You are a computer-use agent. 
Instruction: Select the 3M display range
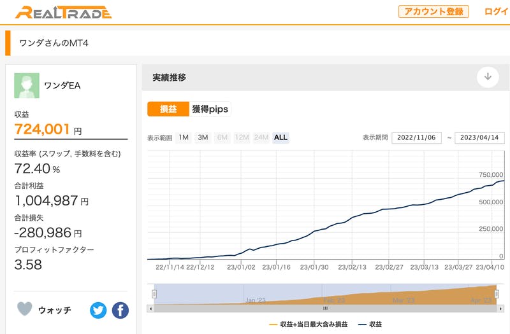[203, 137]
